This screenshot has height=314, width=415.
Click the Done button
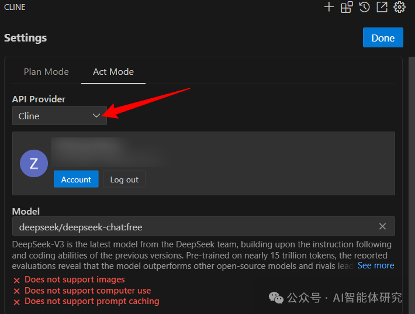[383, 37]
